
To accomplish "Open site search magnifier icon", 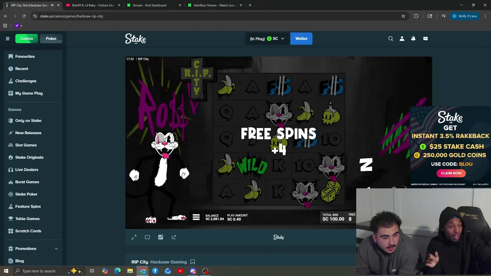I will (390, 38).
